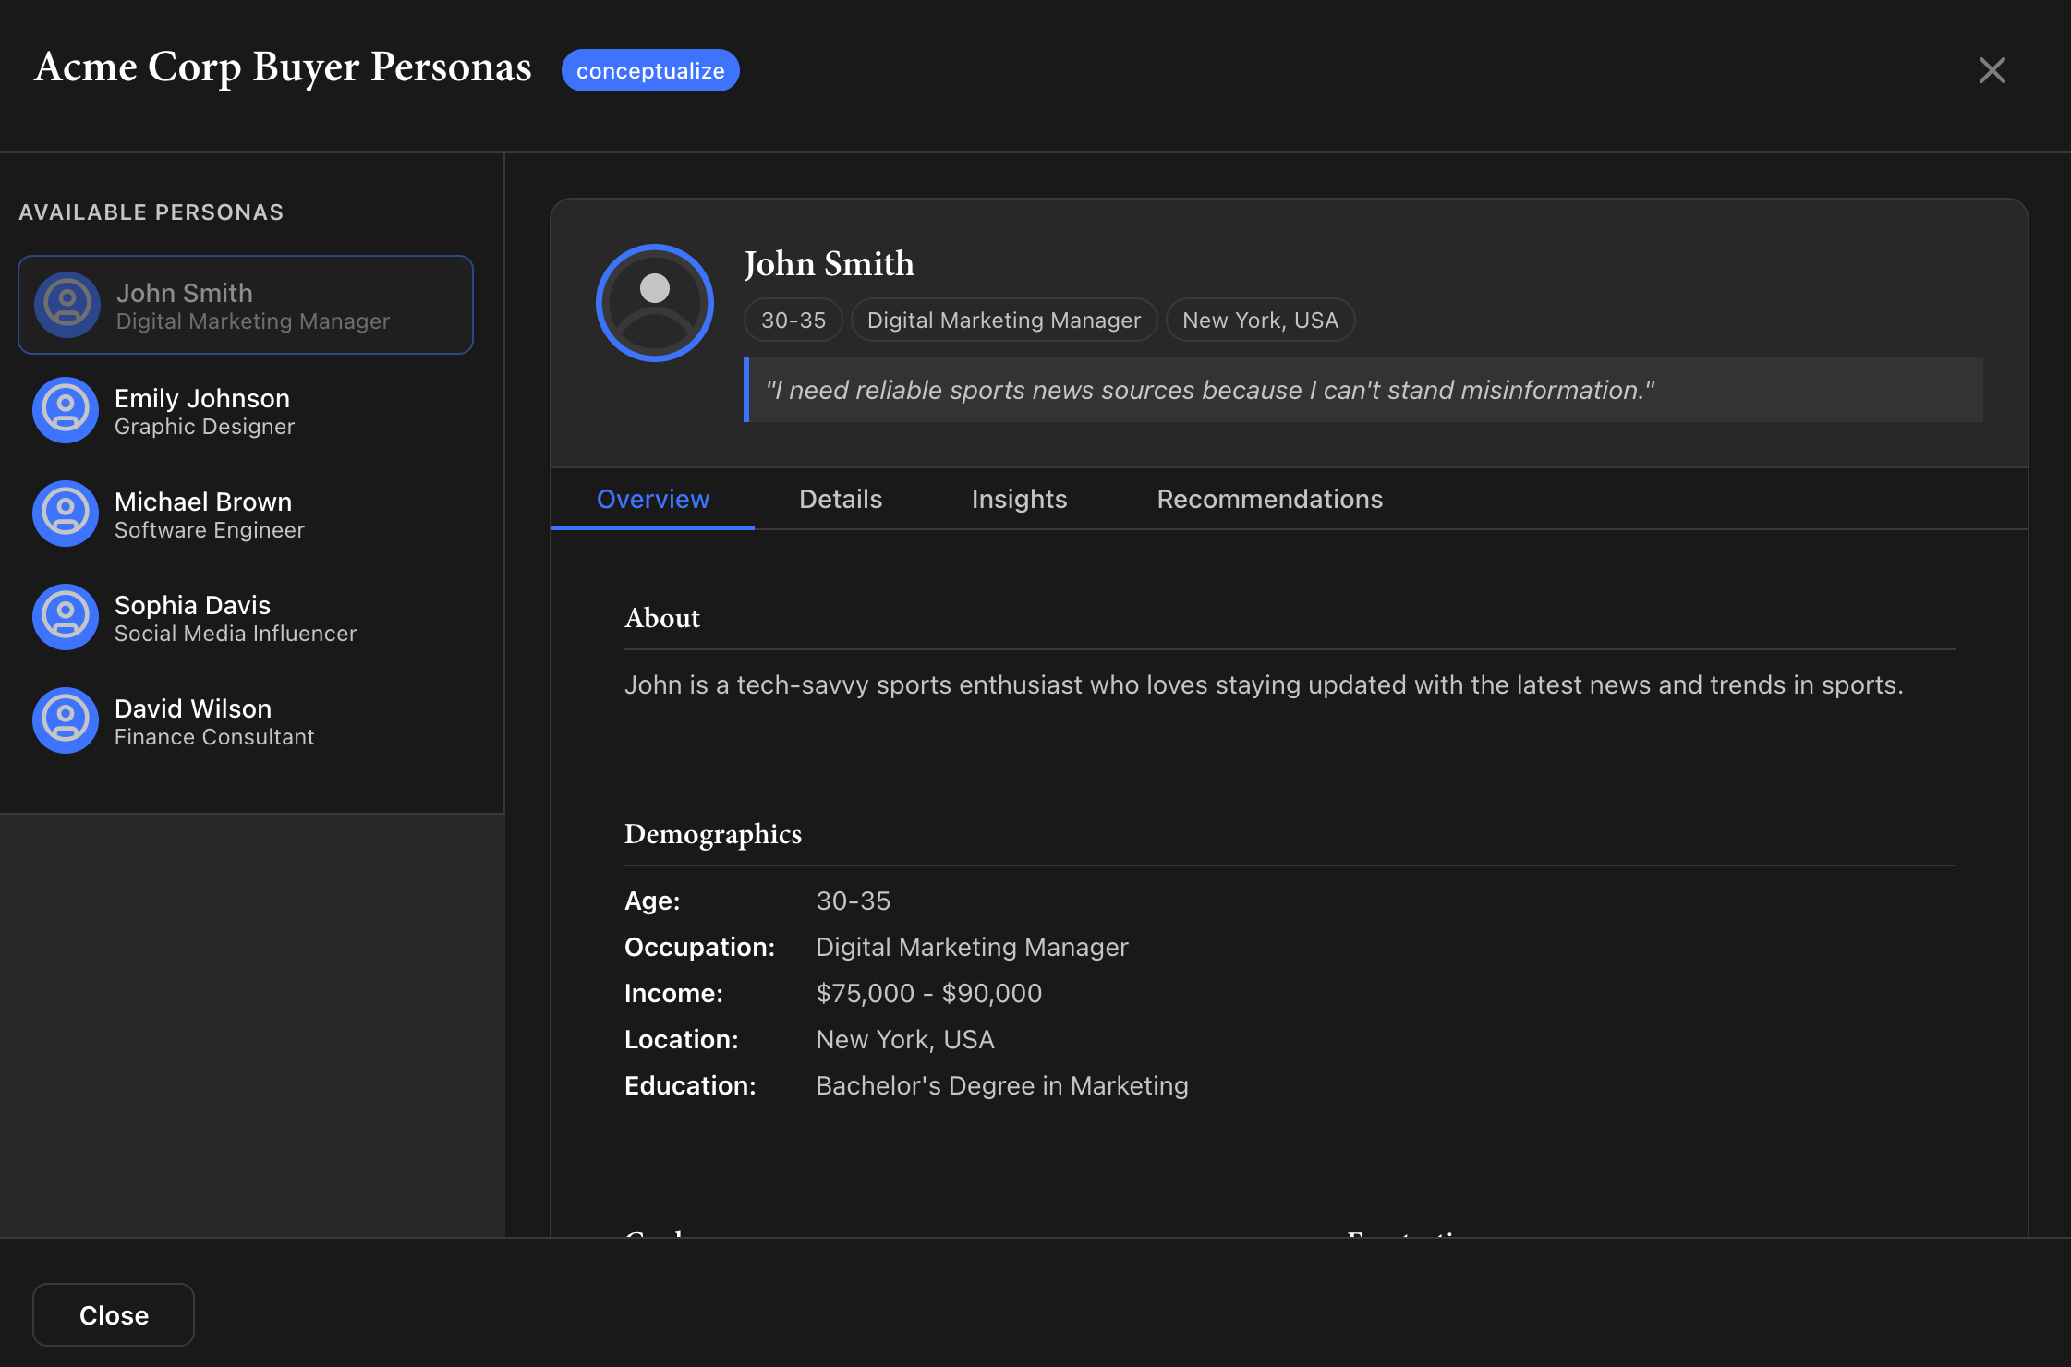Open the Insights tab

pyautogui.click(x=1019, y=499)
